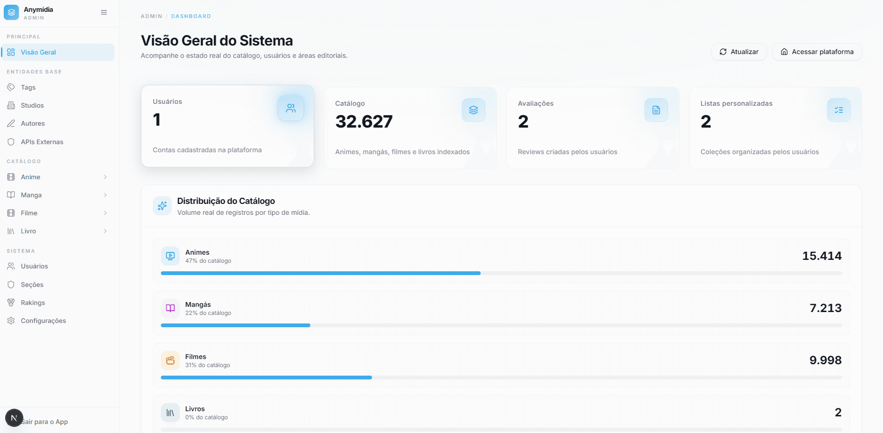Expand the Manga submenu chevron

(x=105, y=195)
